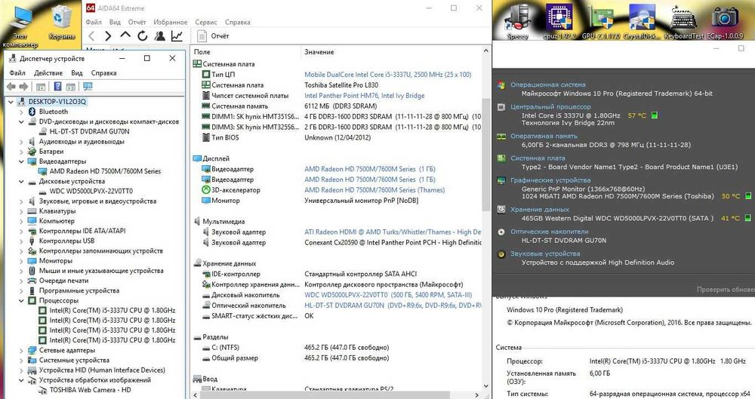
Task: Collapse Процессоры node
Action: (x=21, y=301)
